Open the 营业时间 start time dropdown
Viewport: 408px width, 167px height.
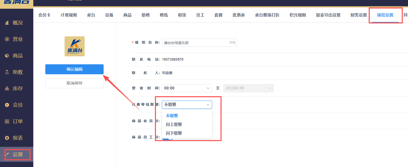(x=187, y=88)
